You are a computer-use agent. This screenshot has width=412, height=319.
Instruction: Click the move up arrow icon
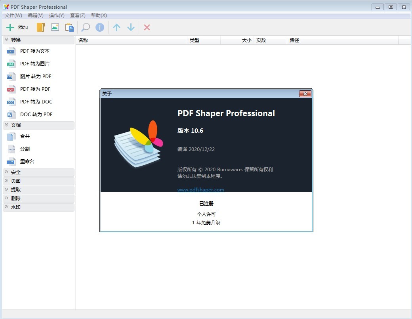click(x=116, y=27)
